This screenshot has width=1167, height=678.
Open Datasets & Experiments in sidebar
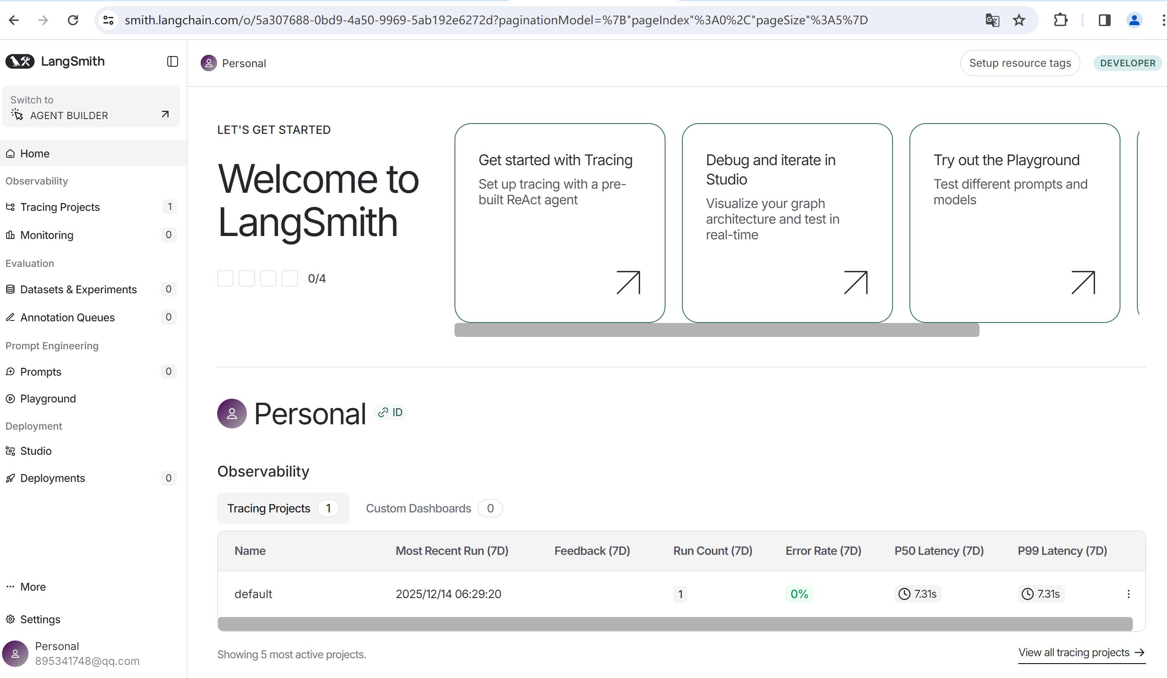78,289
